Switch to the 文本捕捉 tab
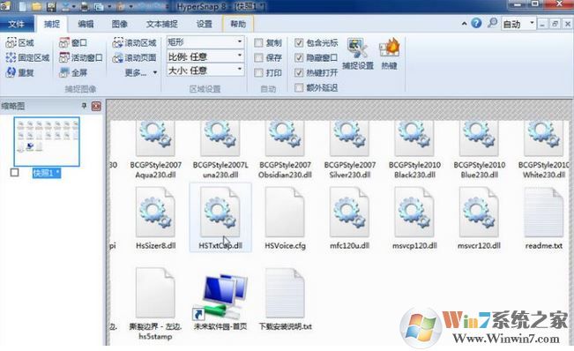574x351 pixels. (162, 24)
